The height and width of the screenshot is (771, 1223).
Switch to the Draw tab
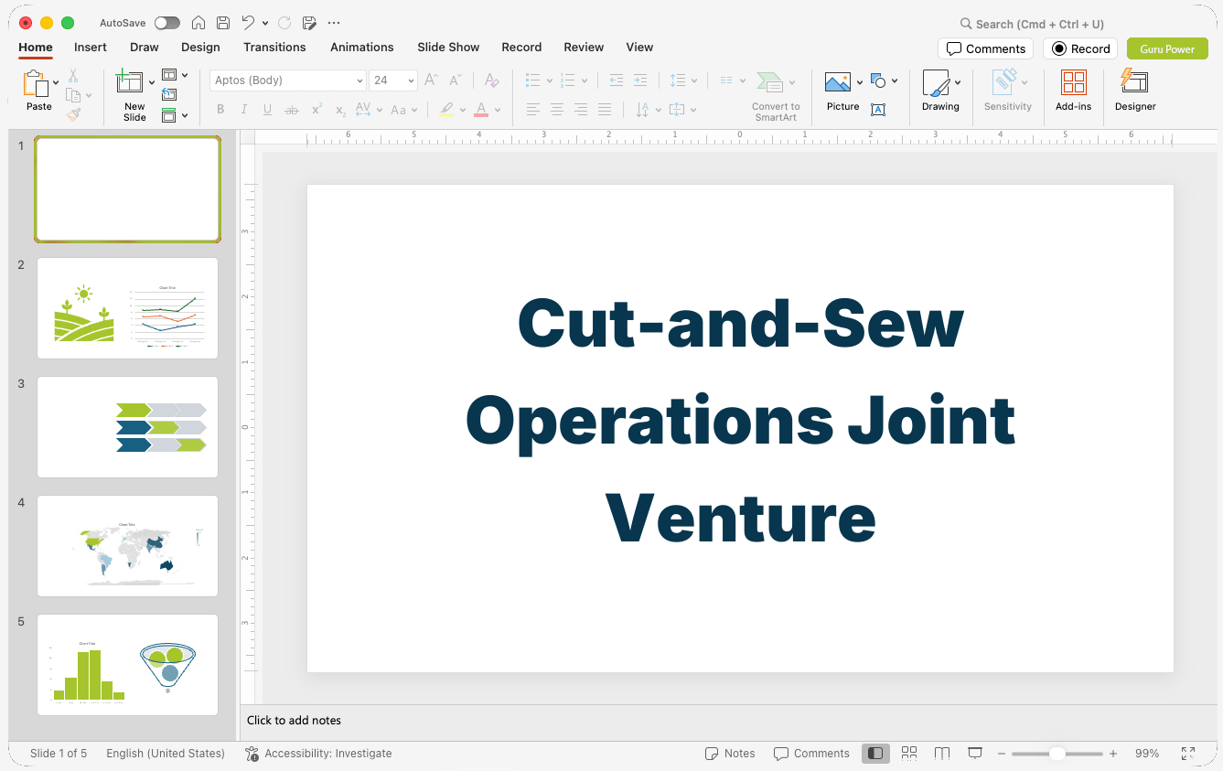coord(145,48)
